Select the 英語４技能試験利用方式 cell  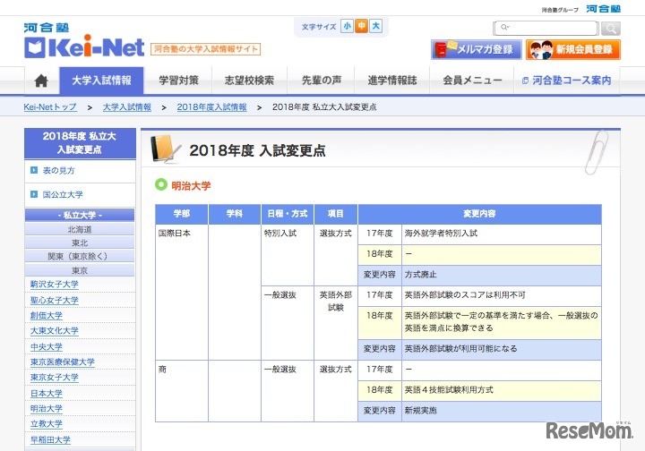click(x=502, y=391)
